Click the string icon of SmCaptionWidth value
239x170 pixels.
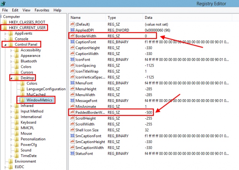pos(72,147)
